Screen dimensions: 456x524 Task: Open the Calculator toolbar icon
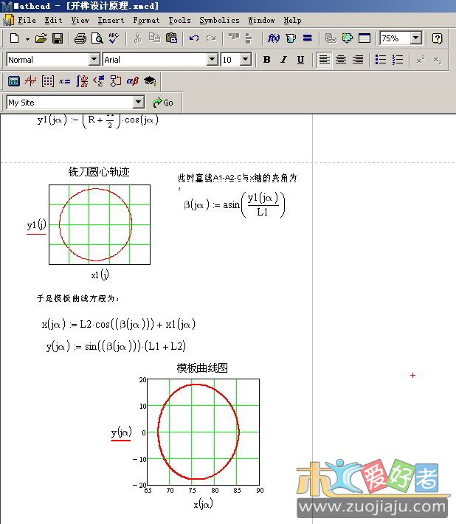14,81
